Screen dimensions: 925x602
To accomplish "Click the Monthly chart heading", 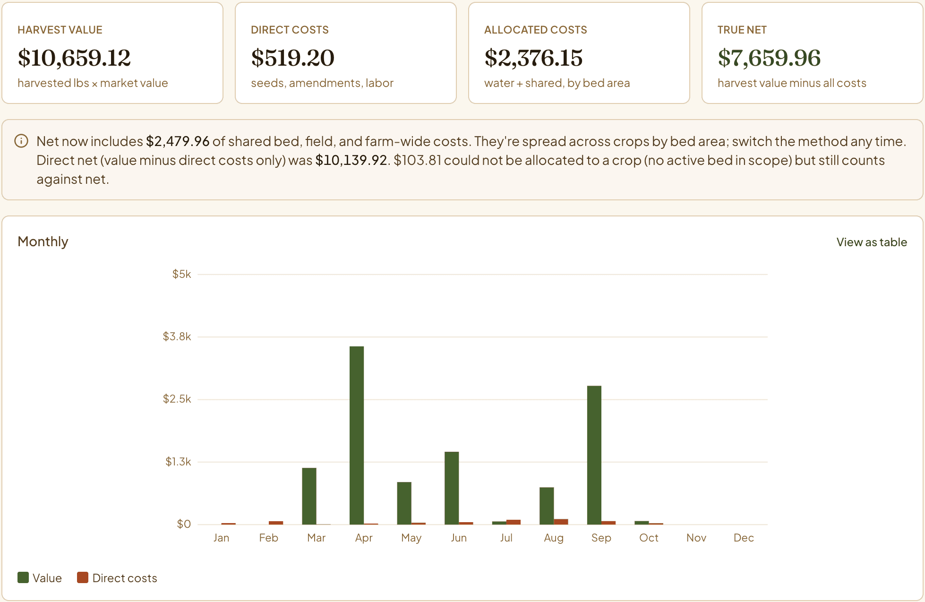I will pyautogui.click(x=43, y=241).
